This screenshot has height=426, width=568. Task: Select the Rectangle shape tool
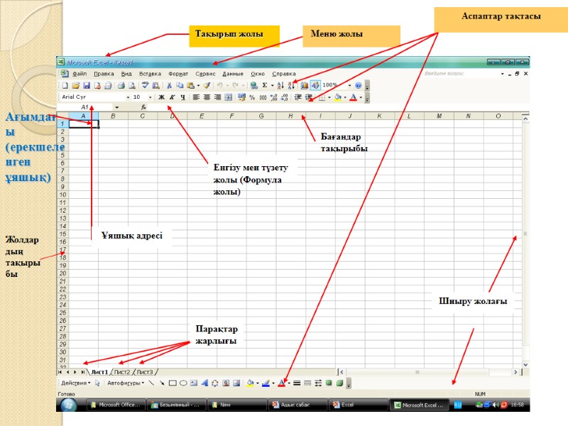(x=173, y=383)
